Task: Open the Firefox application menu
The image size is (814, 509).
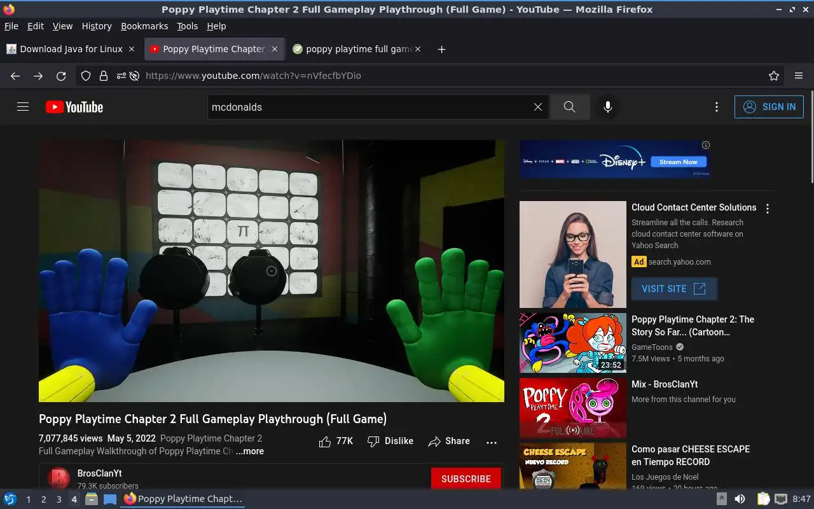Action: pyautogui.click(x=799, y=76)
